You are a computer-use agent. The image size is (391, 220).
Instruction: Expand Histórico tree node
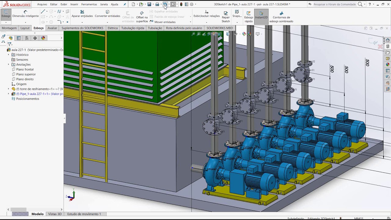(9, 55)
